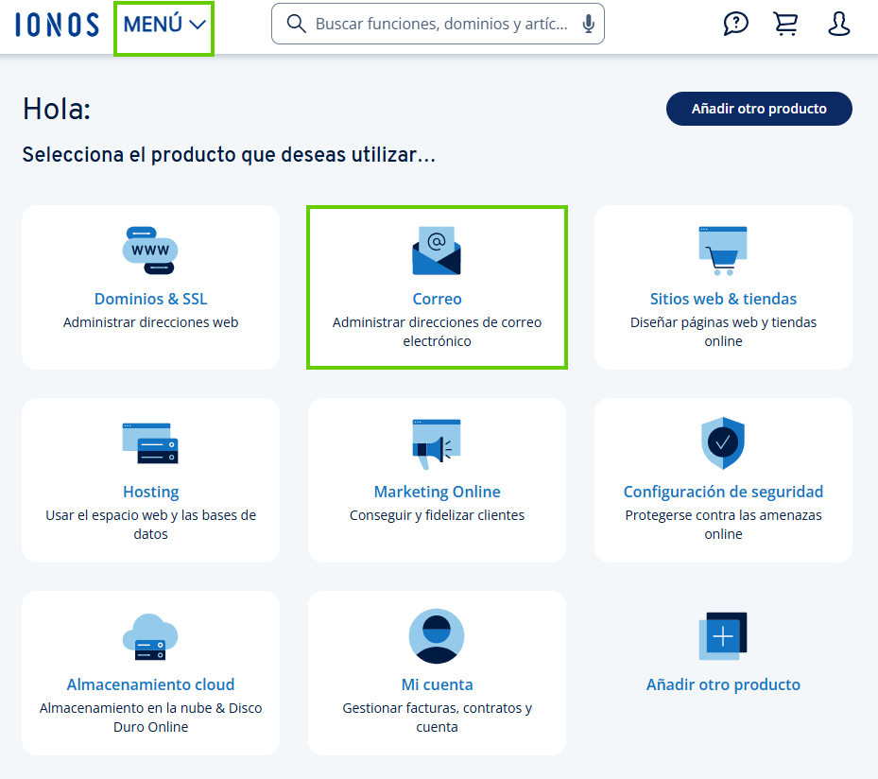The height and width of the screenshot is (779, 878).
Task: Click 'Administrar direcciones web' description
Action: pyautogui.click(x=150, y=322)
